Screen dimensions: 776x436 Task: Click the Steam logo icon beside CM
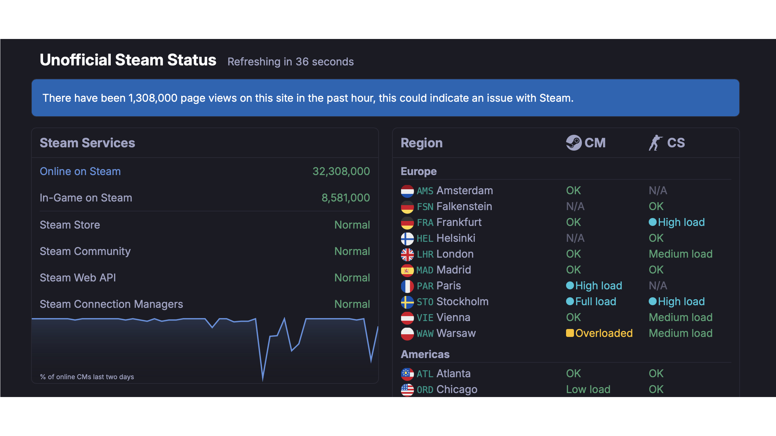coord(574,143)
